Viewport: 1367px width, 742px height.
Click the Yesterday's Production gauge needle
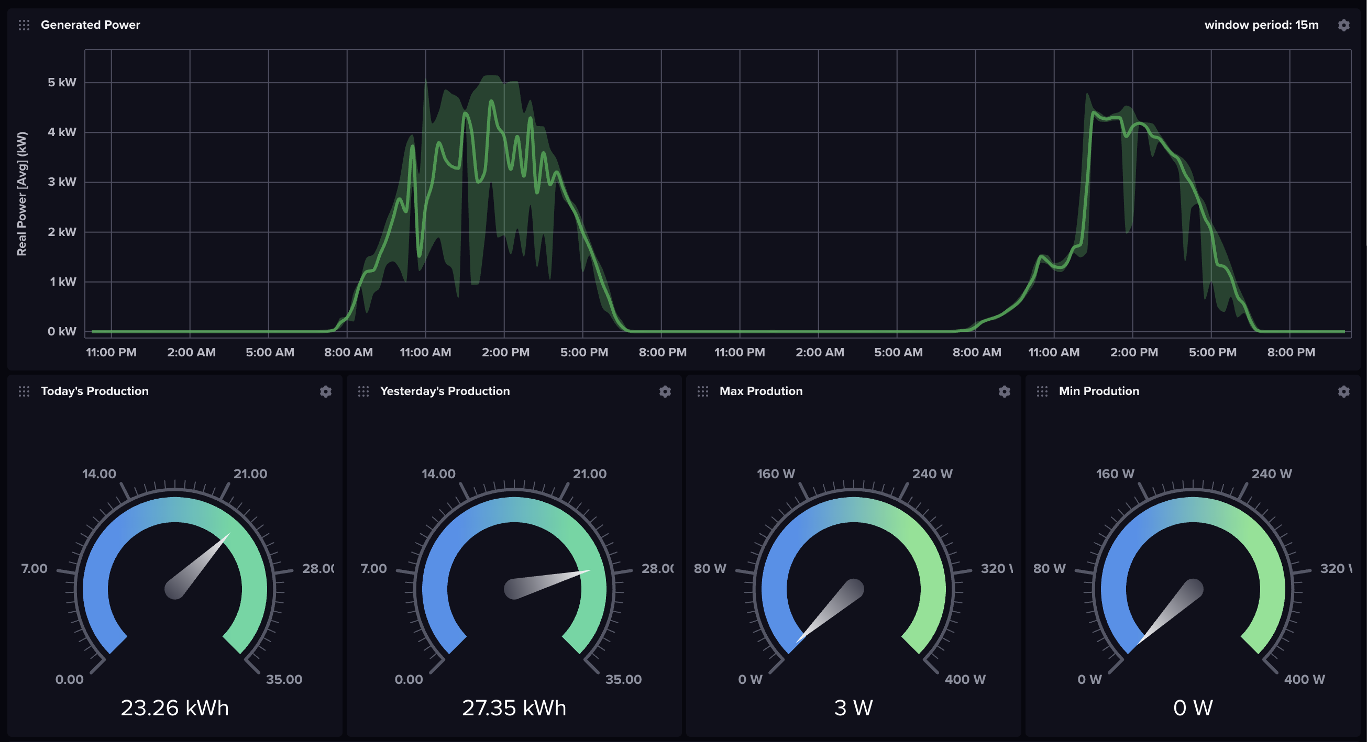point(547,584)
